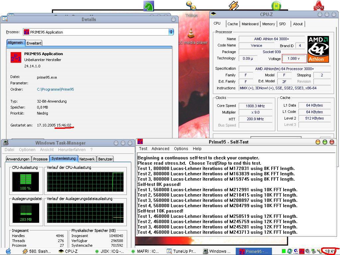Click the Name field AMD Athlon 64 3000+
Image resolution: width=340 pixels, height=255 pixels.
tap(272, 39)
